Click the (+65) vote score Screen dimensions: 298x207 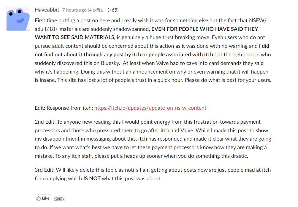point(113,10)
